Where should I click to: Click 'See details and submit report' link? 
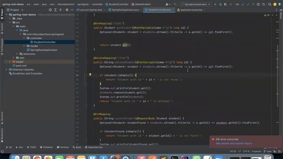click(234, 144)
